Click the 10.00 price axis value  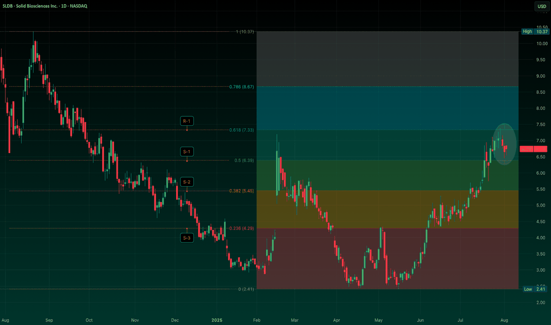pyautogui.click(x=542, y=44)
